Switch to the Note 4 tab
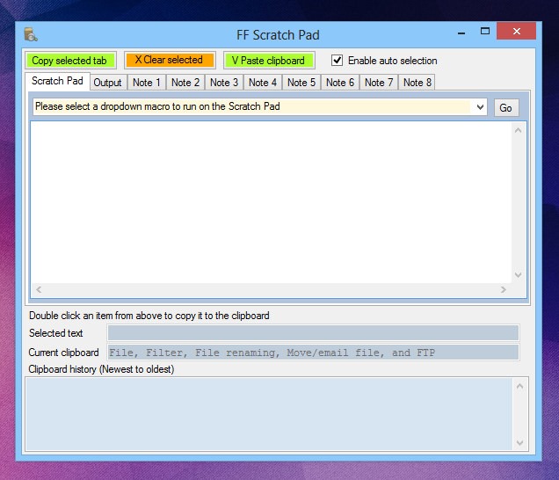 point(263,83)
